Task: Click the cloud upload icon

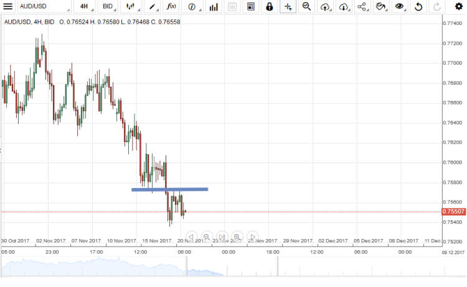Action: click(x=325, y=6)
